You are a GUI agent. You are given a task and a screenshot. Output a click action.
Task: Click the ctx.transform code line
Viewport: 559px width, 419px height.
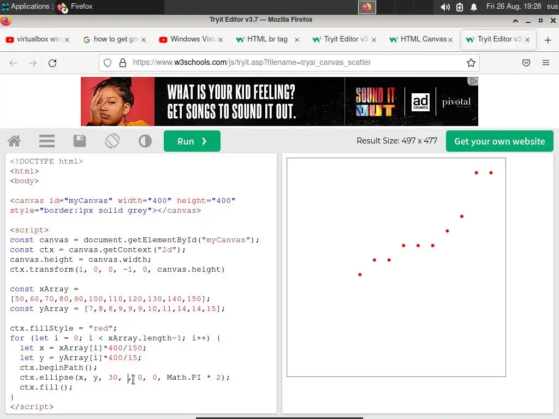(117, 270)
